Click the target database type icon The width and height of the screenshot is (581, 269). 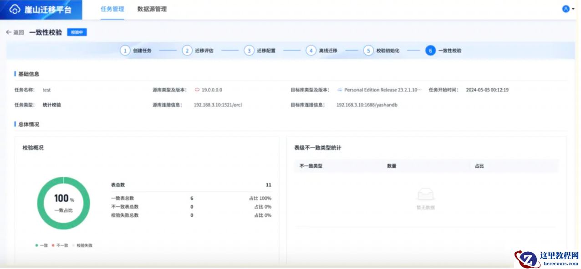[340, 90]
